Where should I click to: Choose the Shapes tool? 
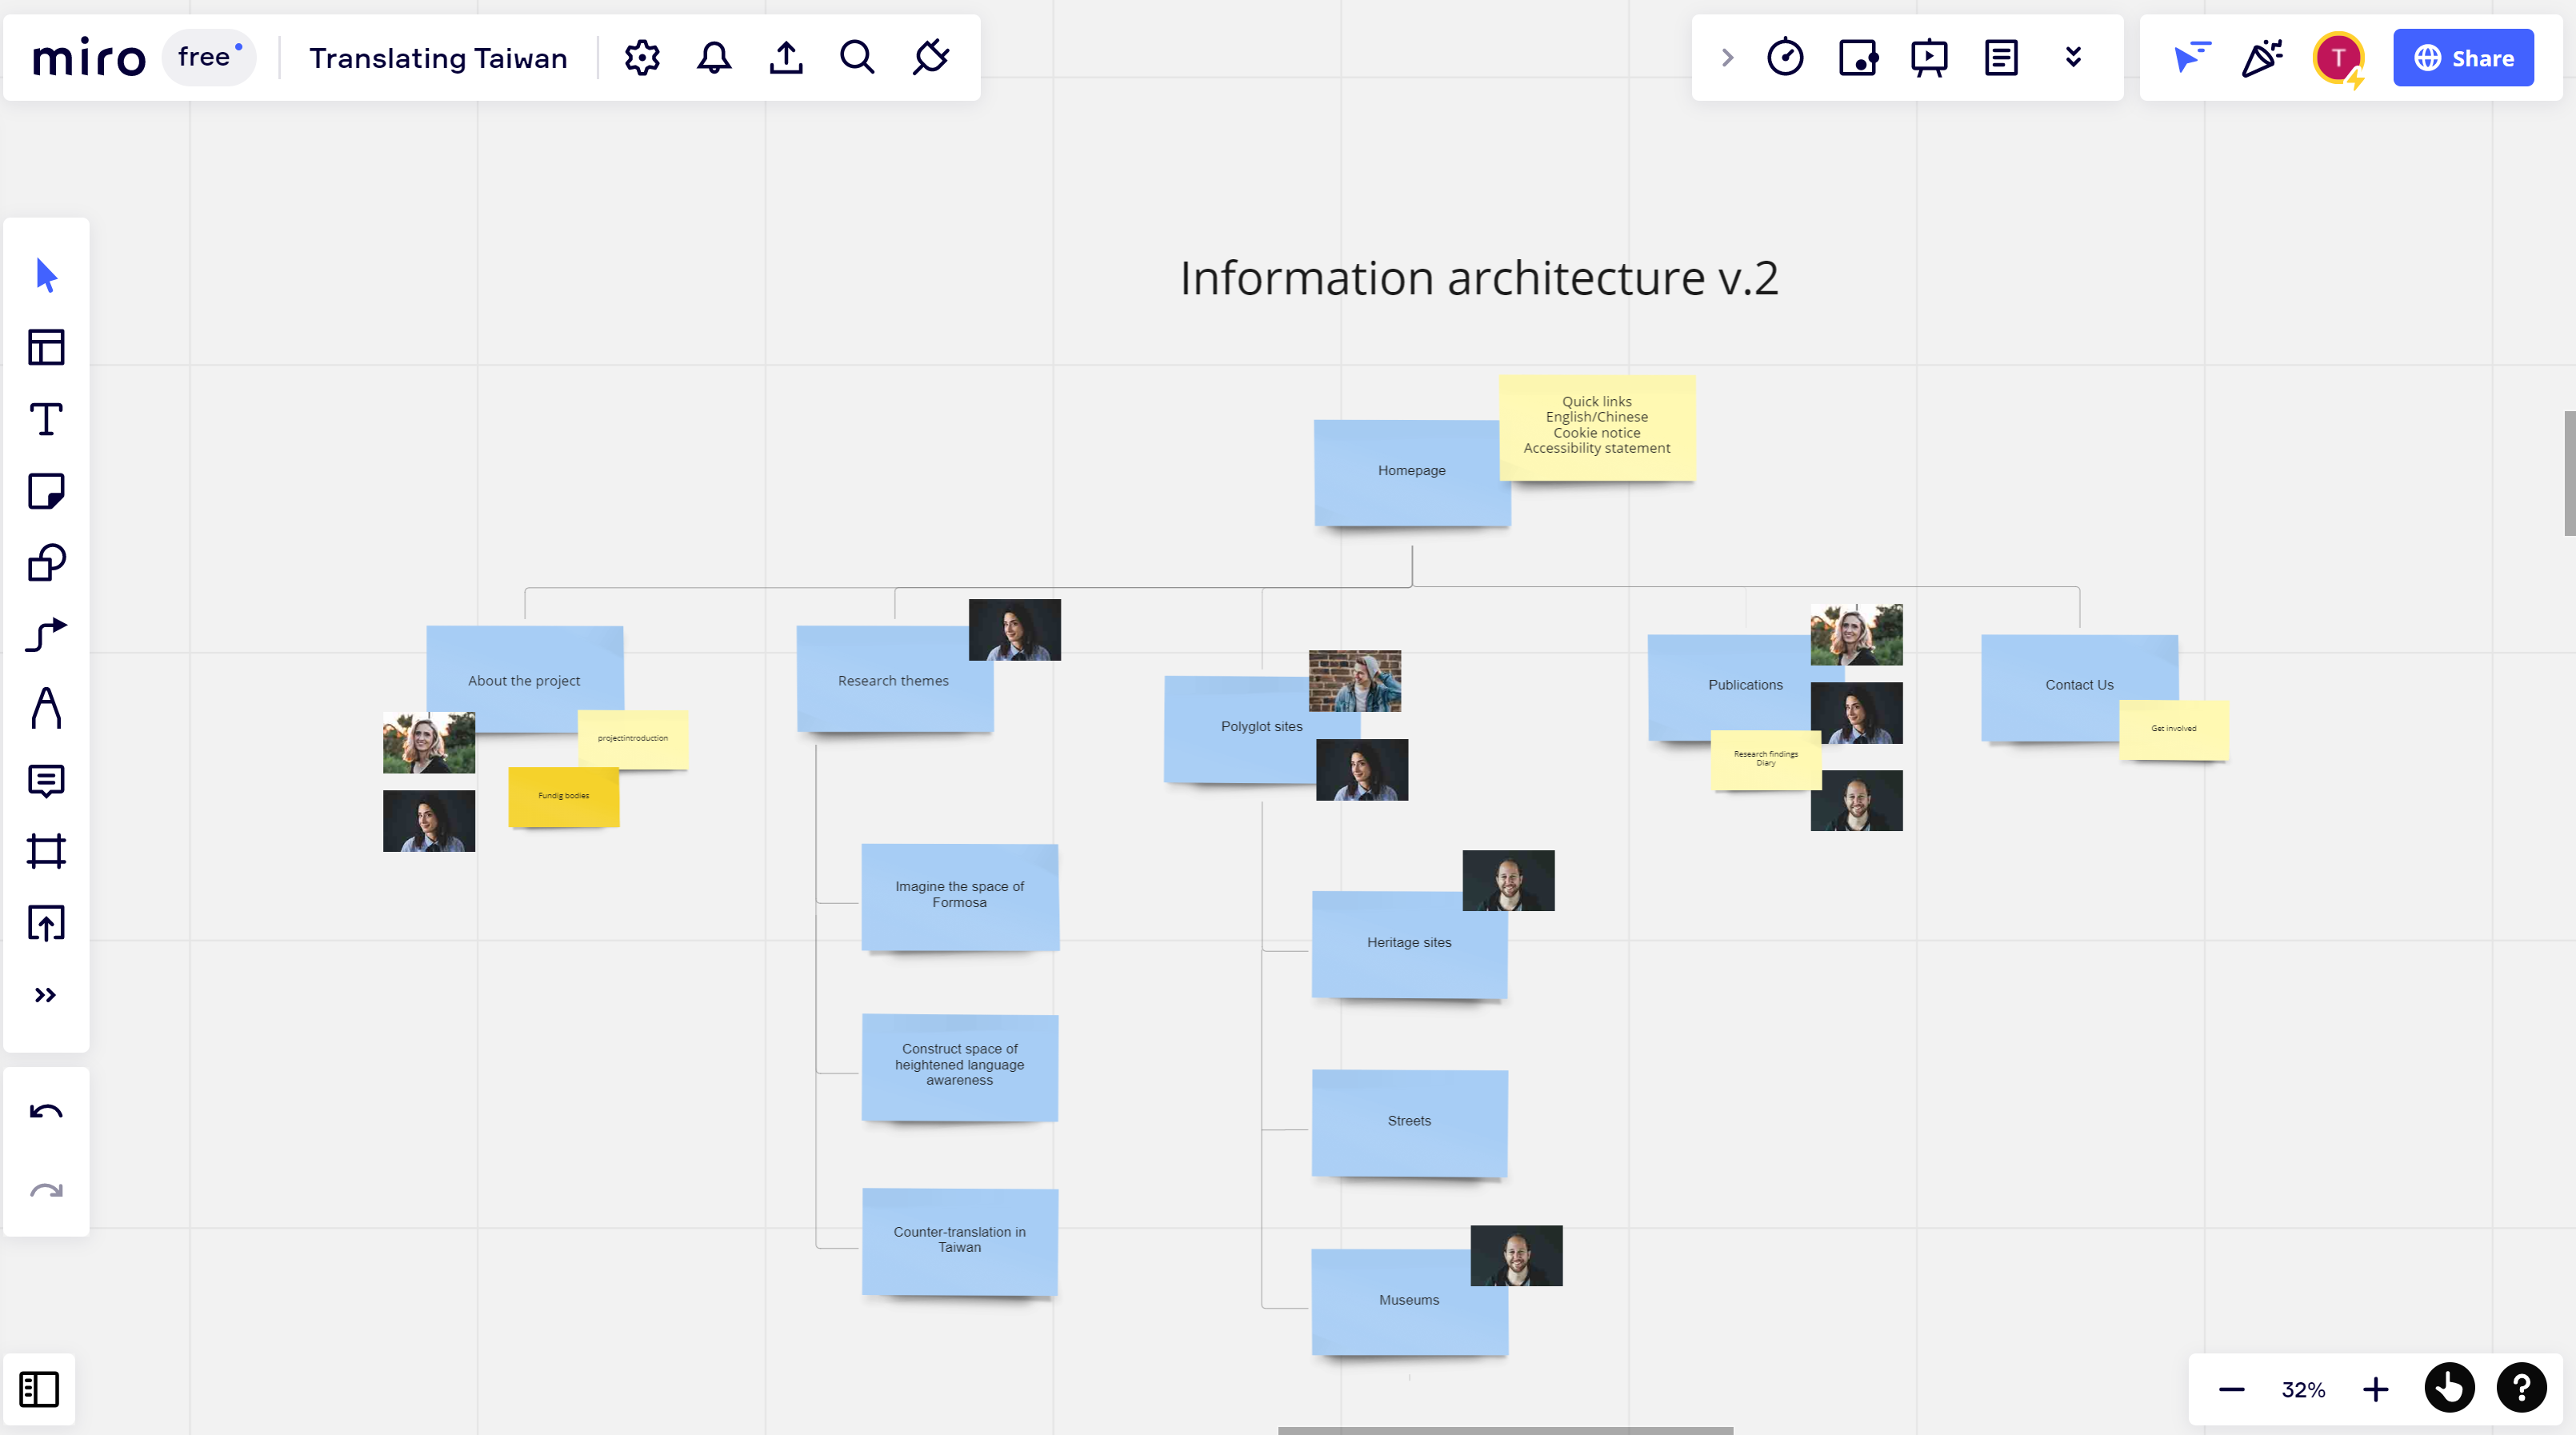click(46, 563)
